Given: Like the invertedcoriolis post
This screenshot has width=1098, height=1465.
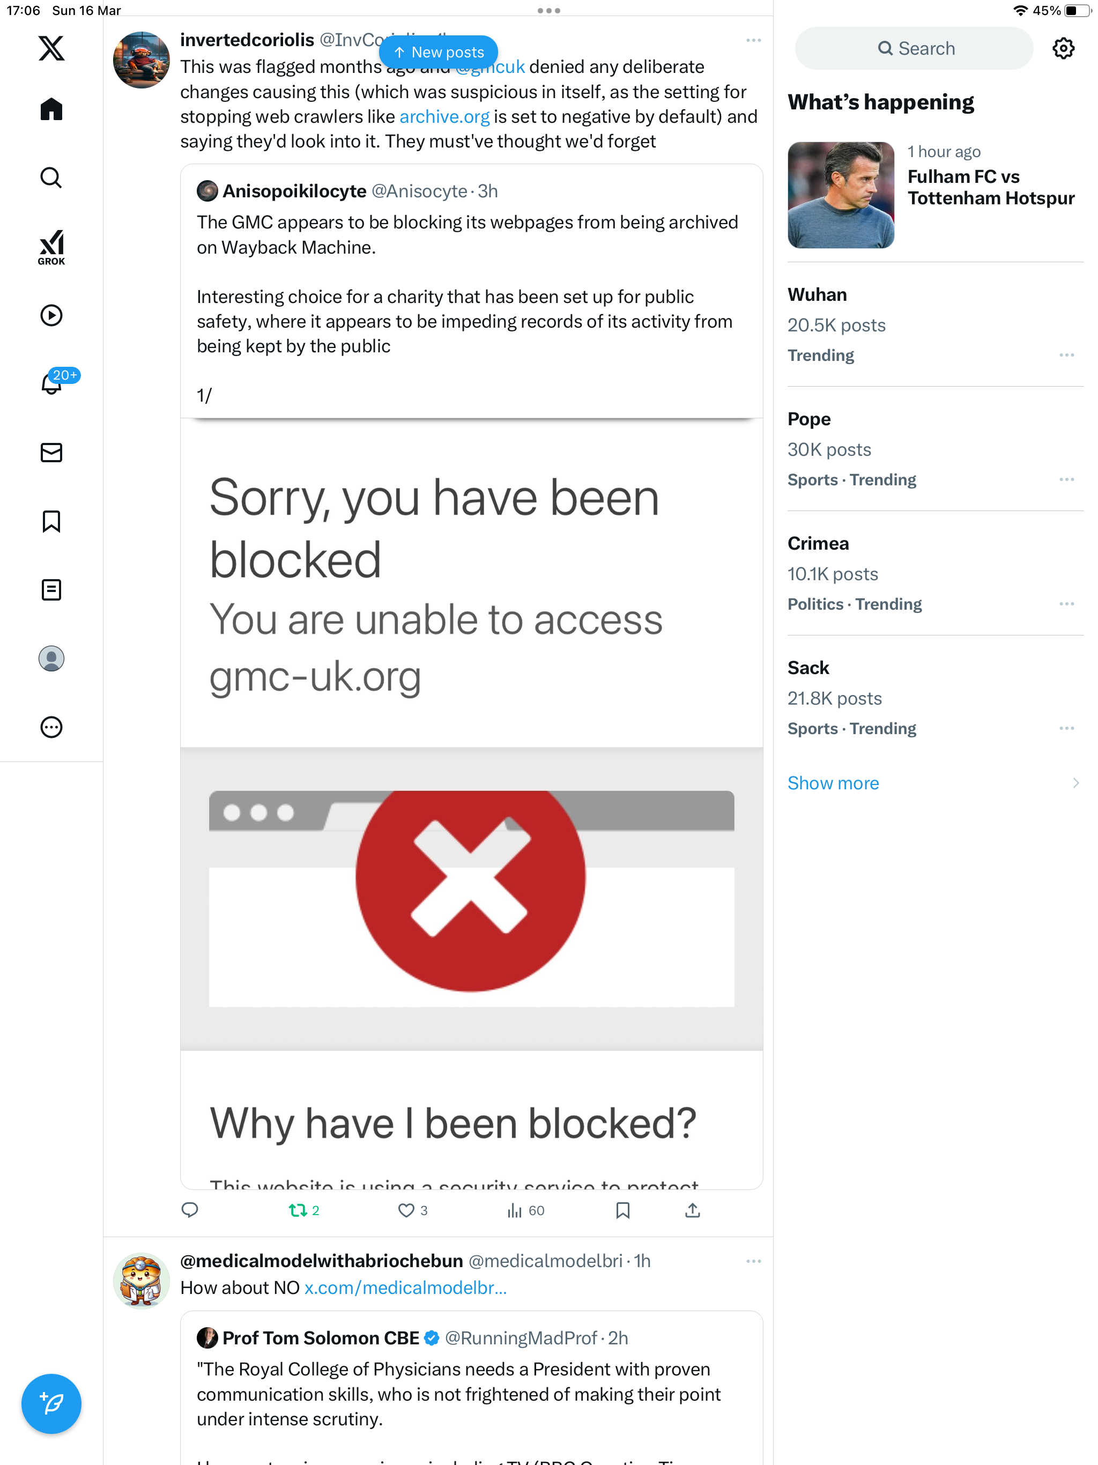Looking at the screenshot, I should 413,1211.
